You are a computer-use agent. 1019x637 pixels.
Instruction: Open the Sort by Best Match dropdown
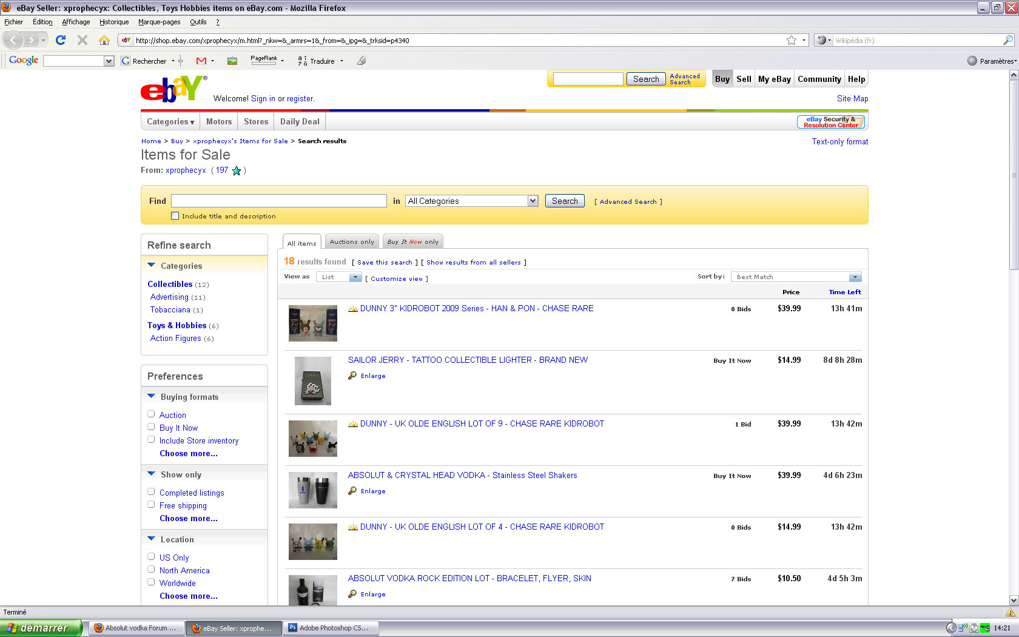point(796,277)
